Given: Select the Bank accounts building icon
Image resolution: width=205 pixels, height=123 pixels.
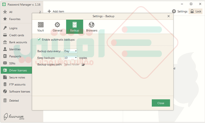Looking at the screenshot, I should 5,42.
